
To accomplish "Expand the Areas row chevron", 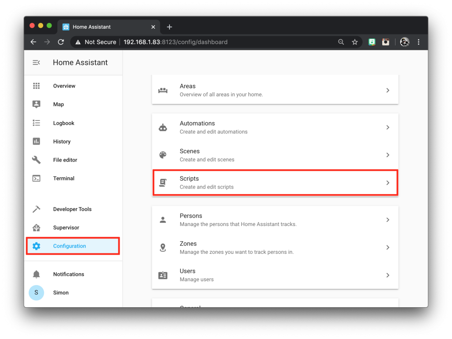I will [388, 90].
